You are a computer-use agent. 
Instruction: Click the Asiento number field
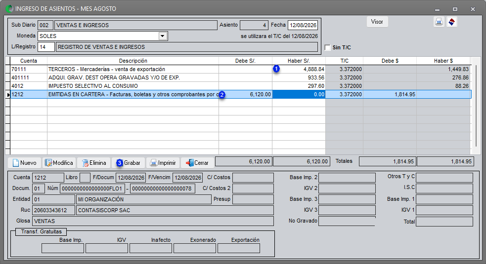[254, 25]
